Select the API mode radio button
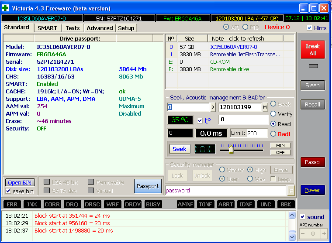Screen dimensions: 332x243 point(226,27)
